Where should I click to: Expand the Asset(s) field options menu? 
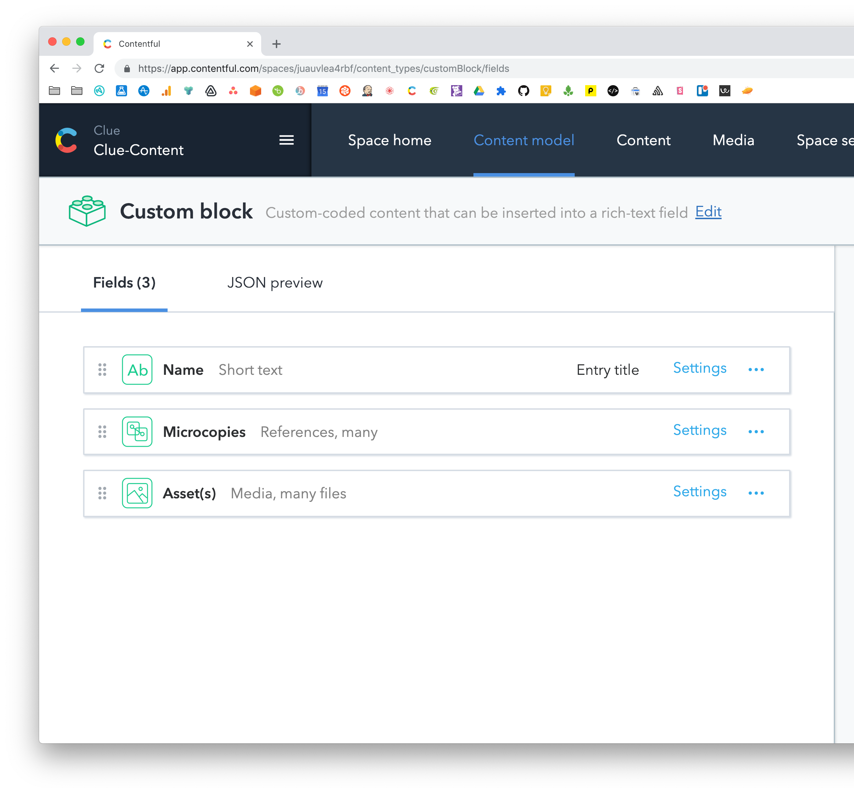(757, 492)
